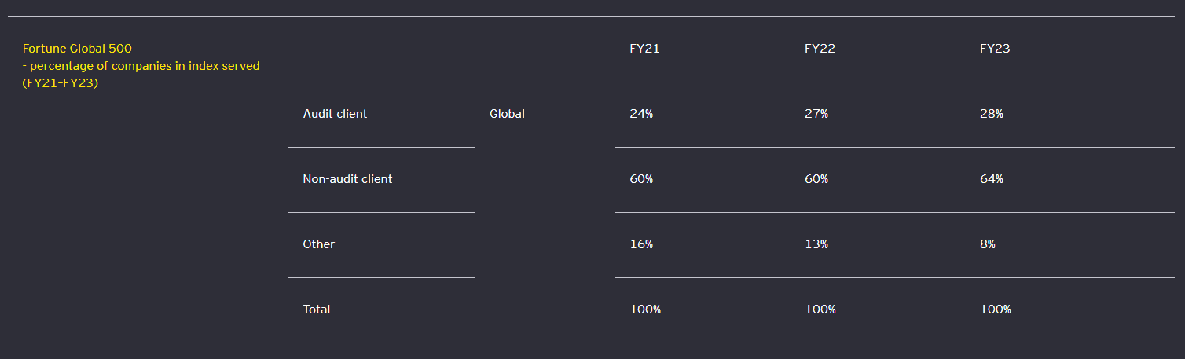Select the Total 100% under FY21
This screenshot has height=359, width=1185.
(x=645, y=310)
